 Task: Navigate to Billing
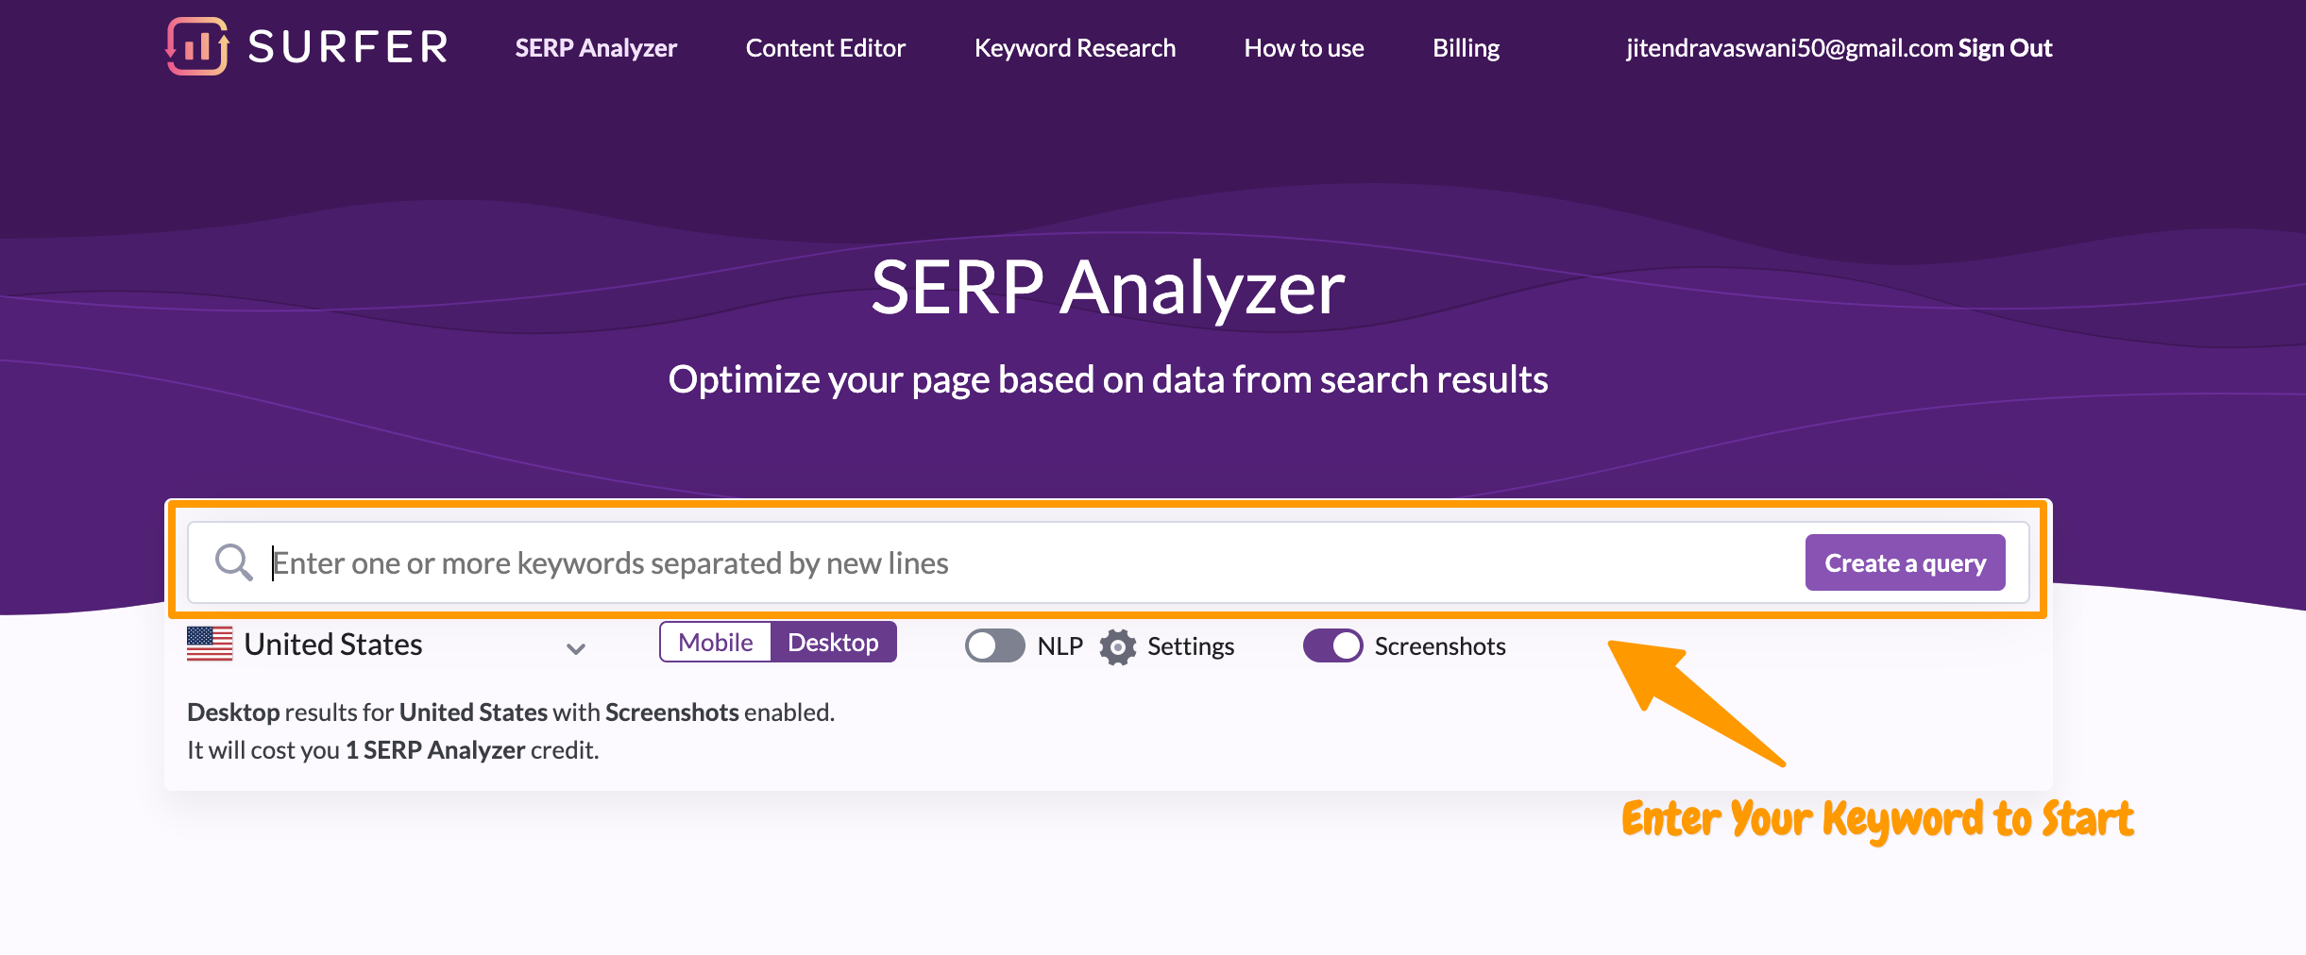tap(1466, 48)
